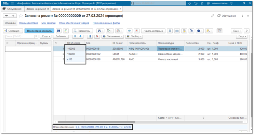This screenshot has height=135, width=254.
Task: Open the Еще menu in the main toolbar
Action: 237,31
